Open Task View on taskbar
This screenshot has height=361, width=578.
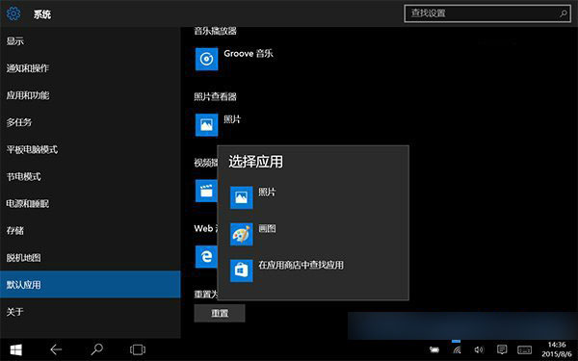138,349
